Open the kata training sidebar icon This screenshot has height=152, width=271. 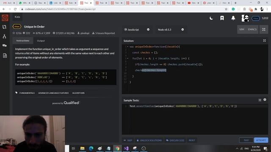[x=5, y=27]
